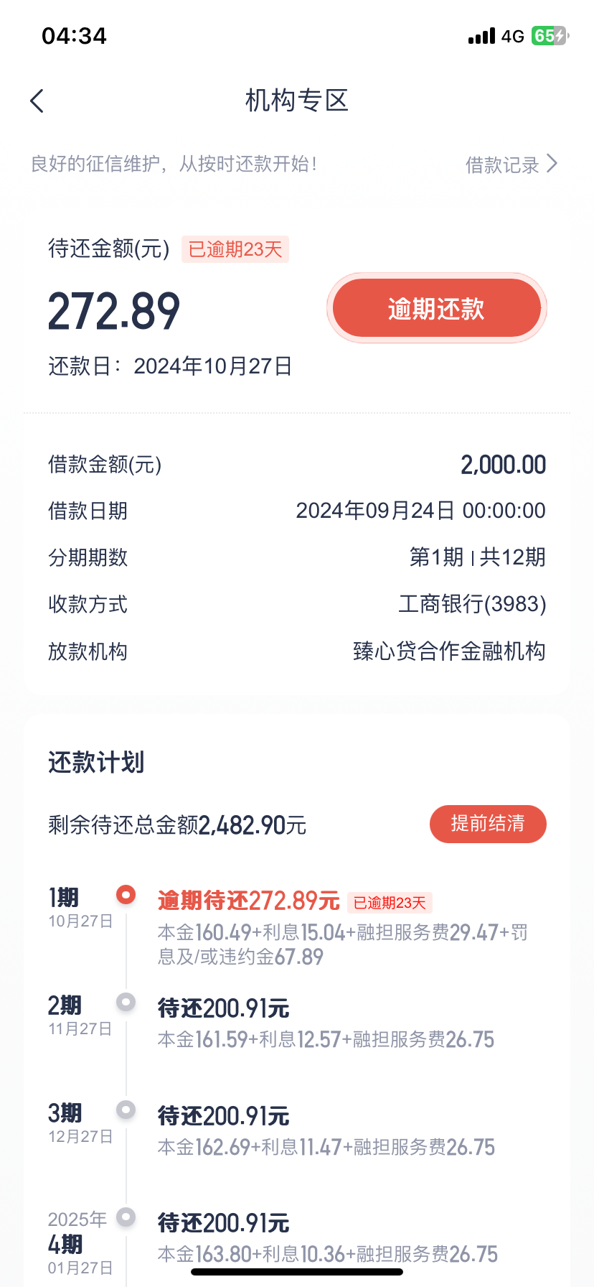594x1287 pixels.
Task: Select the red 1期 timeline marker
Action: [126, 895]
